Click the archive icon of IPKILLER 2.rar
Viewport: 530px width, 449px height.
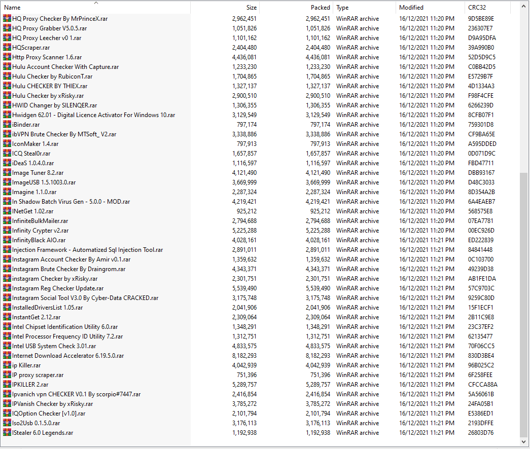[x=7, y=385]
